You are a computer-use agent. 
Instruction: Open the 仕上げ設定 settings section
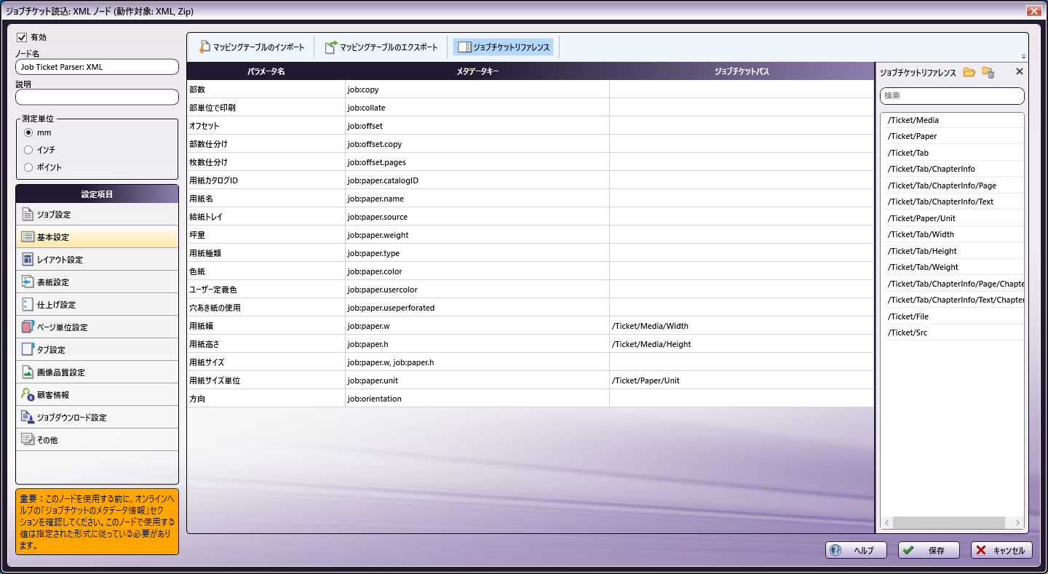pyautogui.click(x=97, y=305)
